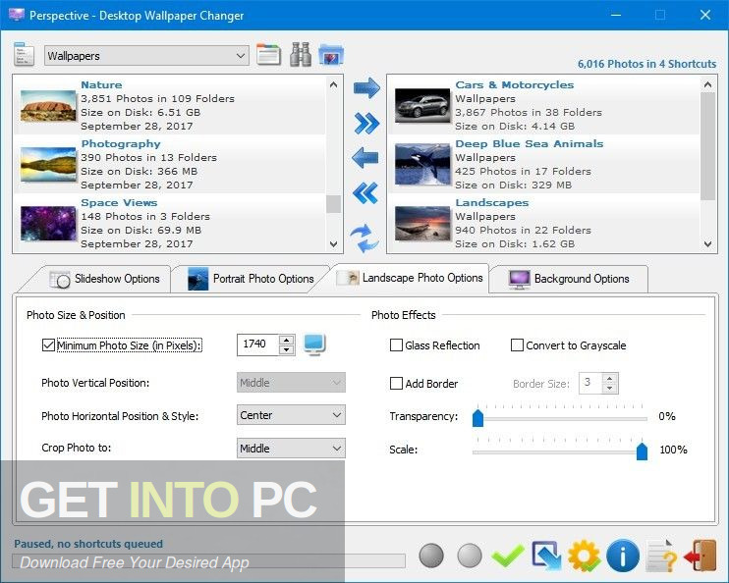Uncheck Minimum Photo Size checkbox
729x583 pixels.
click(x=48, y=344)
